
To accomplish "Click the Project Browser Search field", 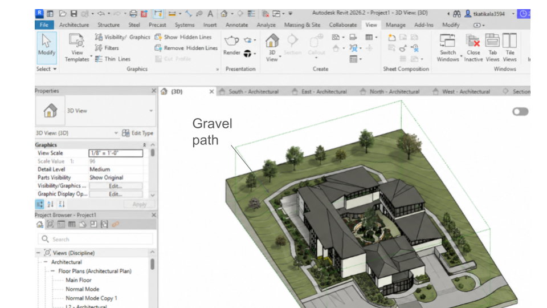I will (x=95, y=239).
